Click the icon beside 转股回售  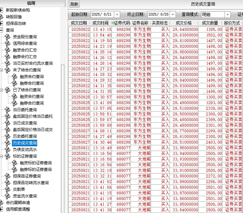tap(2, 17)
